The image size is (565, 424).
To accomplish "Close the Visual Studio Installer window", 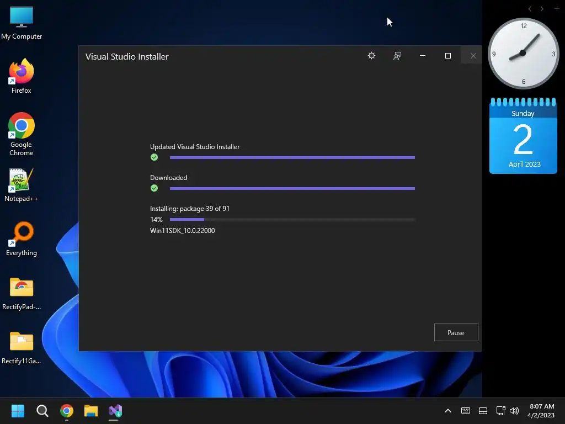I will coord(473,56).
